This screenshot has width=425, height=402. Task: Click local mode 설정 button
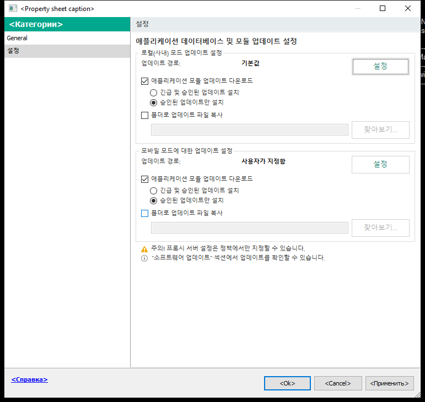[380, 66]
